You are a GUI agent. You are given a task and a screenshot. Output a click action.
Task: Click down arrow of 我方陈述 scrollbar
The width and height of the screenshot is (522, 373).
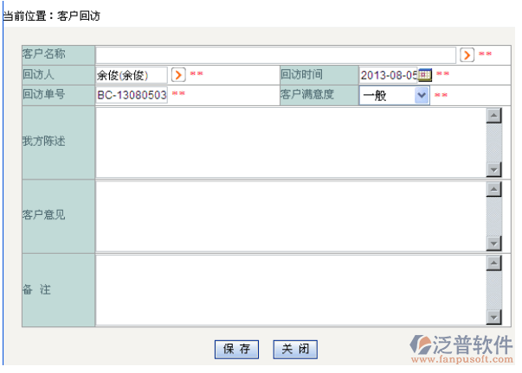click(493, 170)
